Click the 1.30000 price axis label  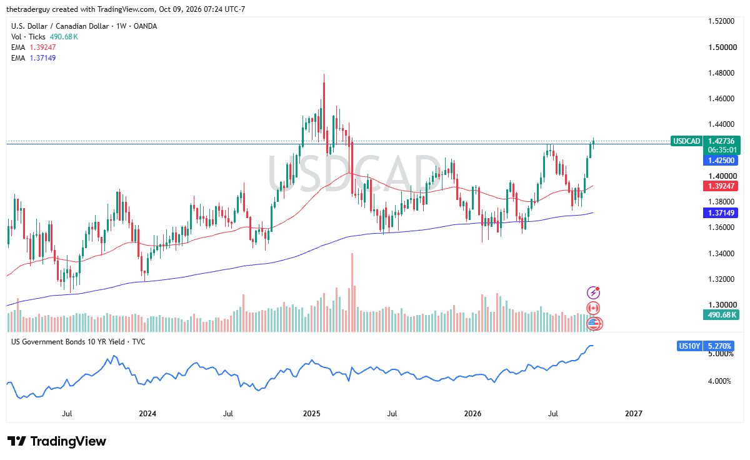[721, 304]
